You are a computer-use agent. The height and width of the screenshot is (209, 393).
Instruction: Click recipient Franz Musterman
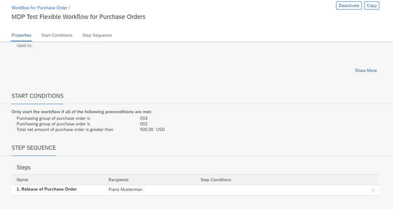[125, 189]
